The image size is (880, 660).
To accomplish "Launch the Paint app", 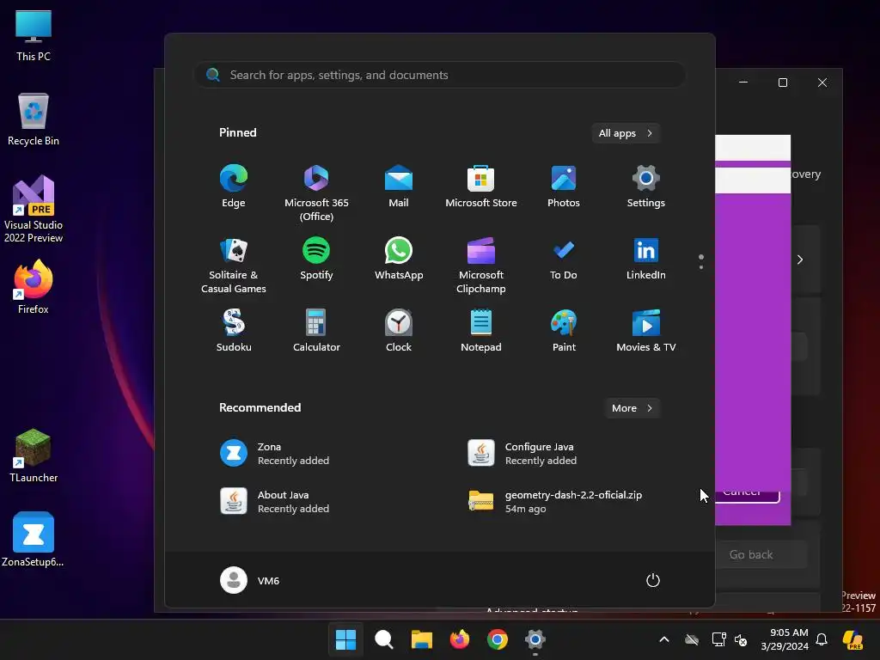I will click(564, 331).
